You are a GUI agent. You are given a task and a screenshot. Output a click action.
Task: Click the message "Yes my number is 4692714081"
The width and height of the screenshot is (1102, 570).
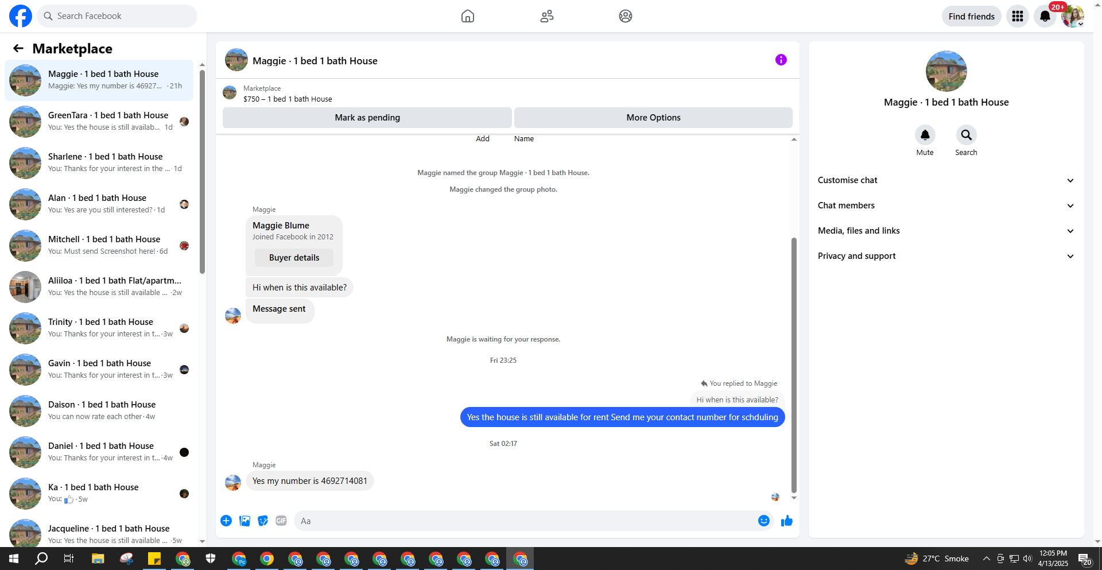[310, 481]
